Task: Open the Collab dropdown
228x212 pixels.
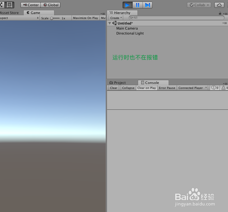Action: click(199, 5)
